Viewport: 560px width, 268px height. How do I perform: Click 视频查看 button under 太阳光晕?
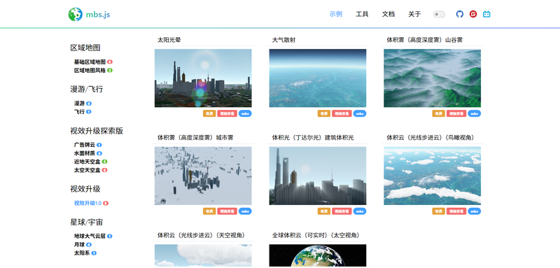click(227, 113)
